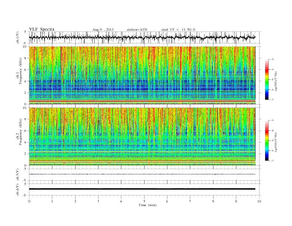Click time axis tick label "2"
This screenshot has height=226, width=292.
pos(75,201)
